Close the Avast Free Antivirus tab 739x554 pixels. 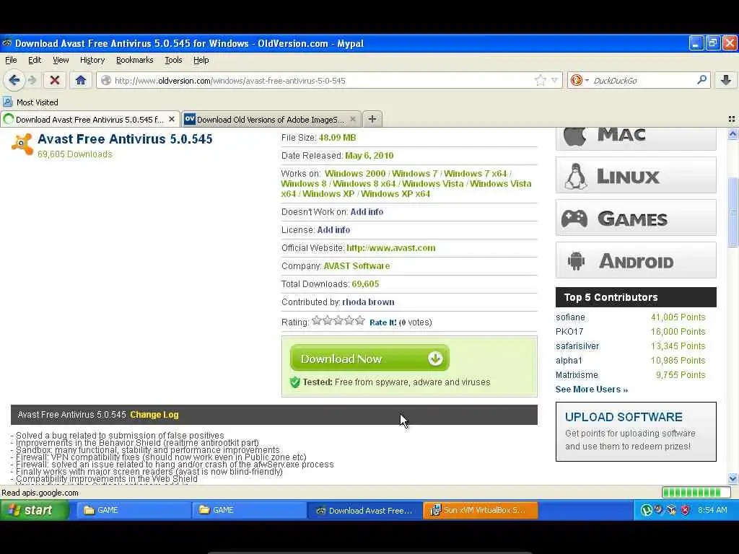(x=172, y=119)
